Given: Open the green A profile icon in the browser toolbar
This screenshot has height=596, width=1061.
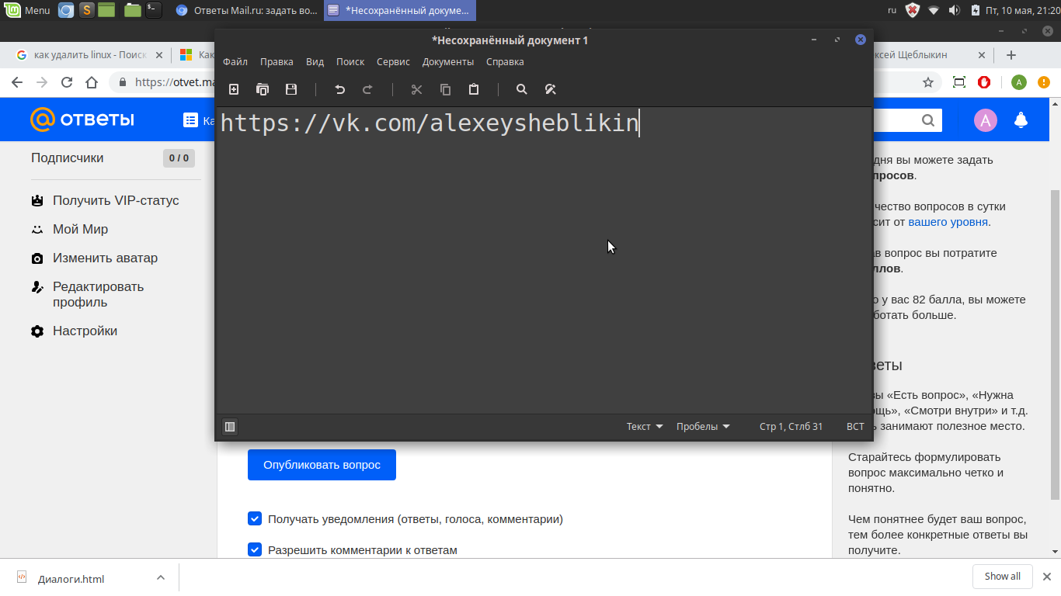Looking at the screenshot, I should pyautogui.click(x=1019, y=82).
